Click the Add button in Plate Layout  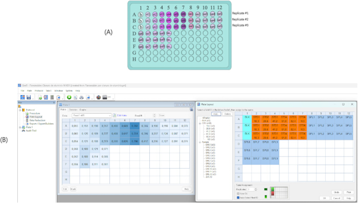tap(216, 114)
